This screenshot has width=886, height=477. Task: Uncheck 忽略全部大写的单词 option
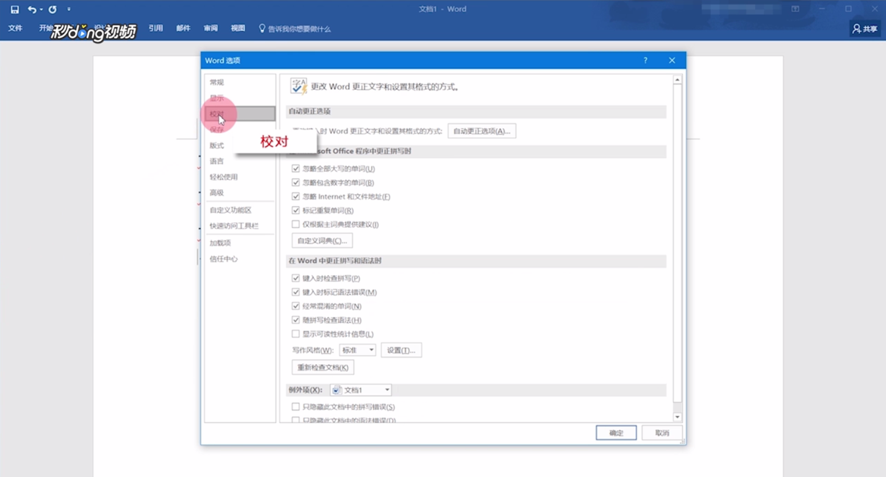click(296, 168)
